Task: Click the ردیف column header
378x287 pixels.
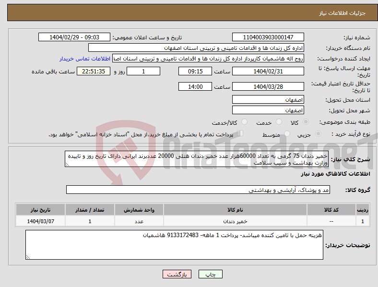Action: (363, 210)
